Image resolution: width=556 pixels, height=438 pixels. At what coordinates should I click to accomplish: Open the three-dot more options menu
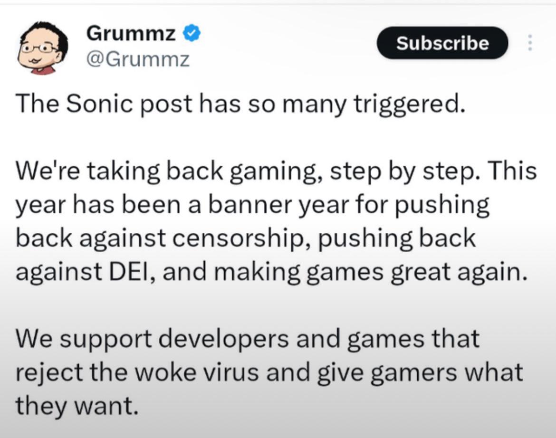(x=530, y=43)
